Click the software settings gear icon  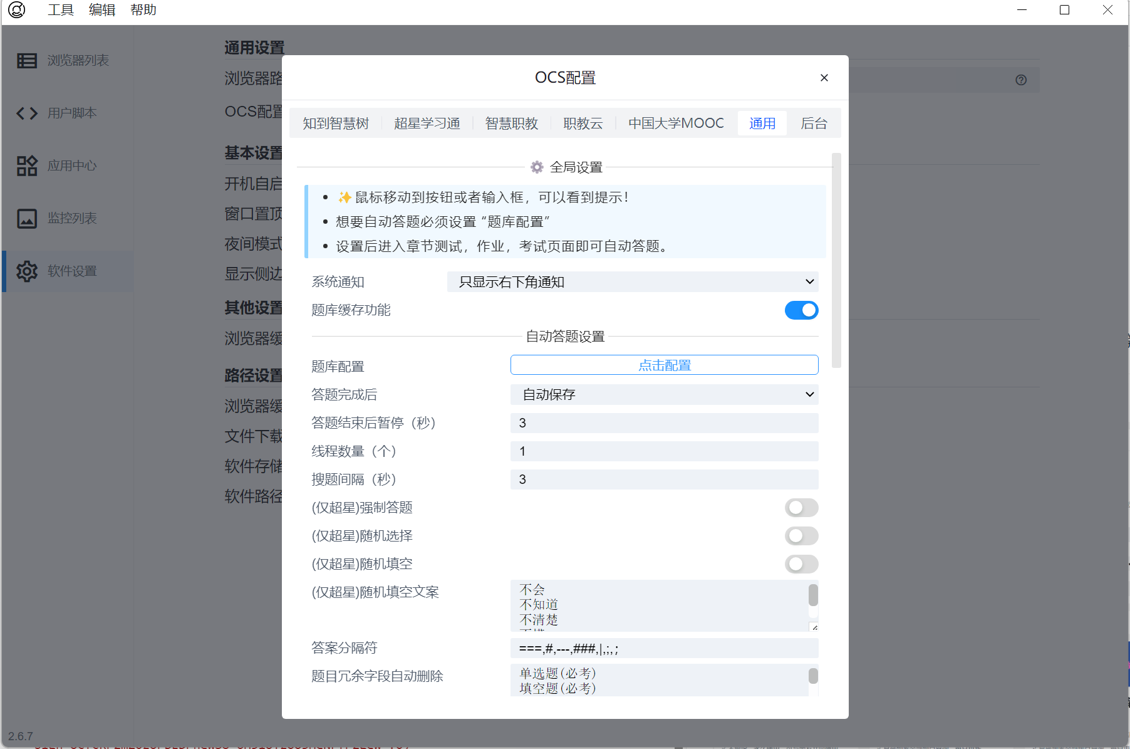[x=27, y=271]
